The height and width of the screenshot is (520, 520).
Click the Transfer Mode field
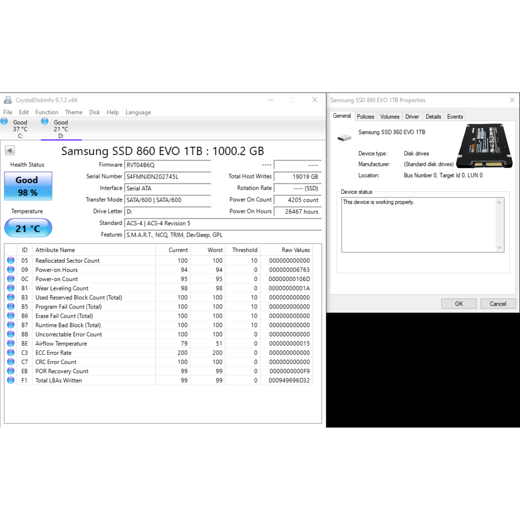click(x=168, y=200)
